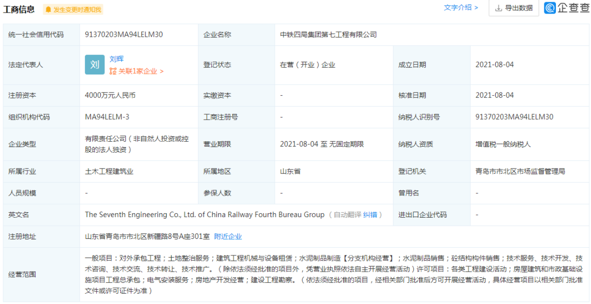591x304 pixels.
Task: Click the taxpayer ID value under 纳税人识别号
Action: tap(514, 117)
